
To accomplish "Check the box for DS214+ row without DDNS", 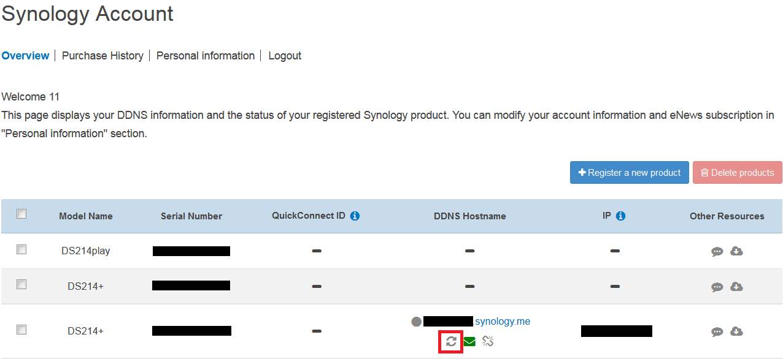I will pos(21,284).
